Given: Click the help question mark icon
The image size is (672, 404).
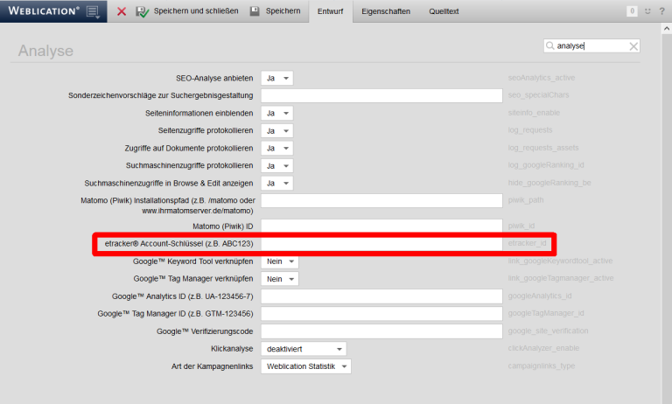Looking at the screenshot, I should click(x=661, y=11).
